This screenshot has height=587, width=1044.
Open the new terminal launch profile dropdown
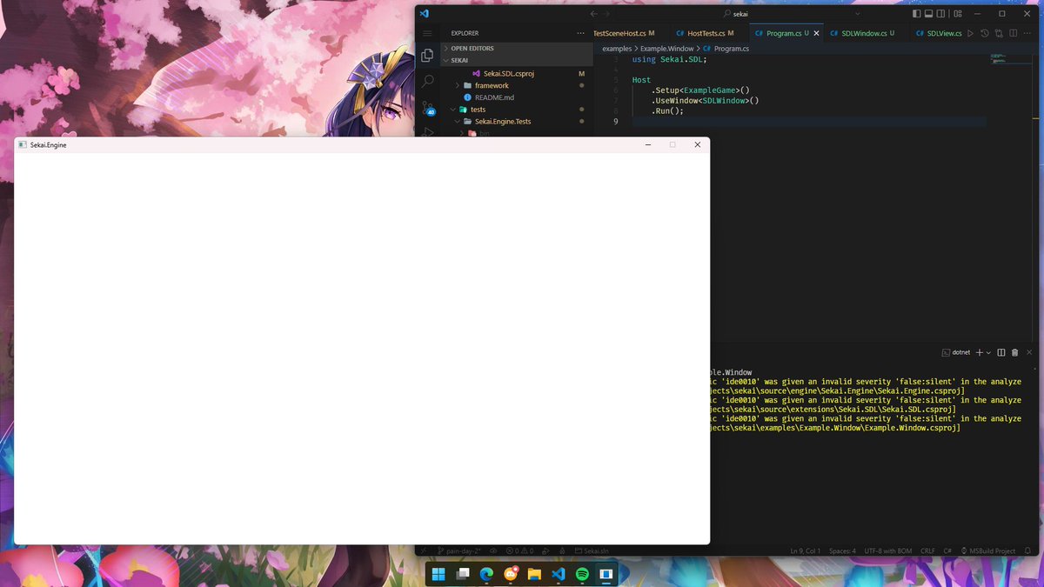pos(988,352)
